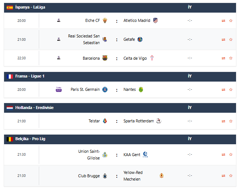The width and height of the screenshot is (246, 188).
Task: Add Union Saint-Gilloise match to favorites
Action: pyautogui.click(x=231, y=155)
